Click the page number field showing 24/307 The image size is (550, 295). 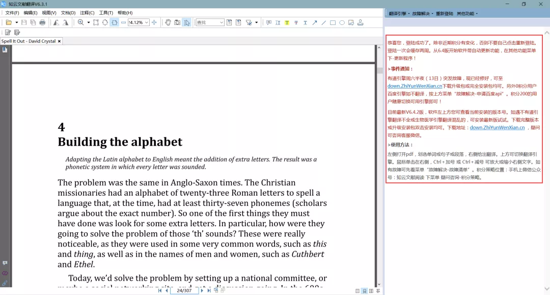click(184, 290)
